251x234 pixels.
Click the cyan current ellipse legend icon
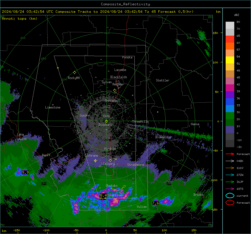tap(230, 196)
